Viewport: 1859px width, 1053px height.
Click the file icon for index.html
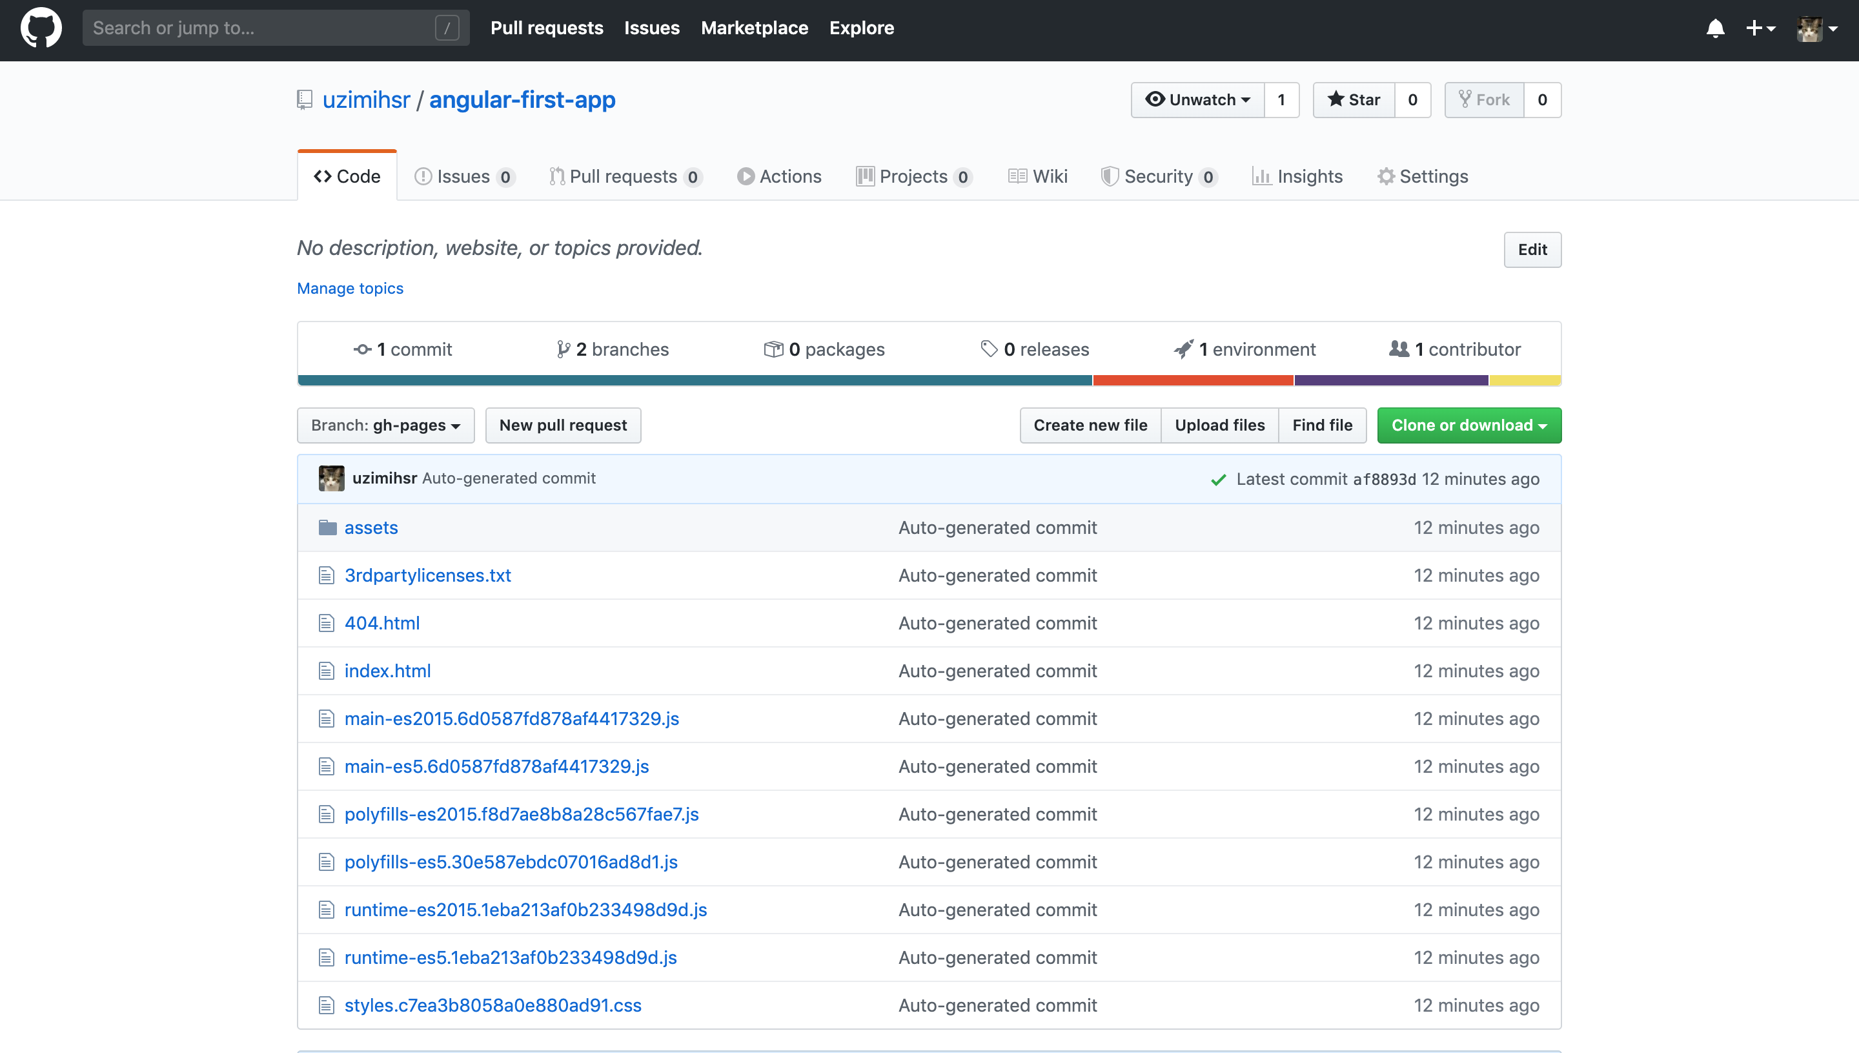pyautogui.click(x=327, y=670)
